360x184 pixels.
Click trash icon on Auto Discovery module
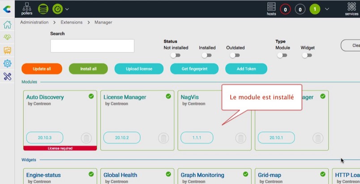click(86, 138)
